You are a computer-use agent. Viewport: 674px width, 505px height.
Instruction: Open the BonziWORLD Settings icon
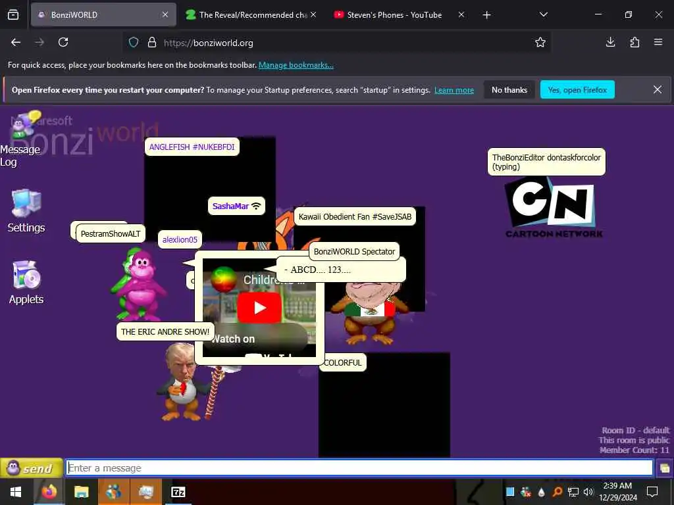[26, 211]
